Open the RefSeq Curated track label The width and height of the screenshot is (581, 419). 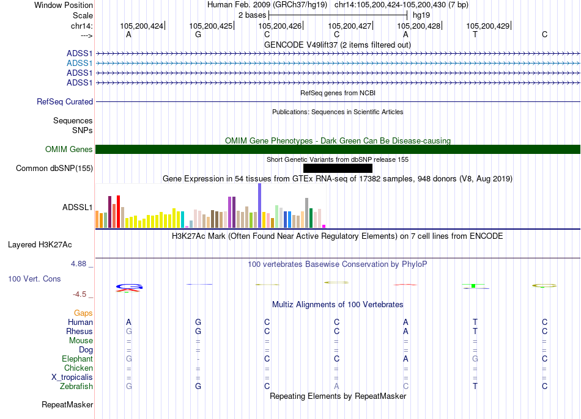(65, 102)
